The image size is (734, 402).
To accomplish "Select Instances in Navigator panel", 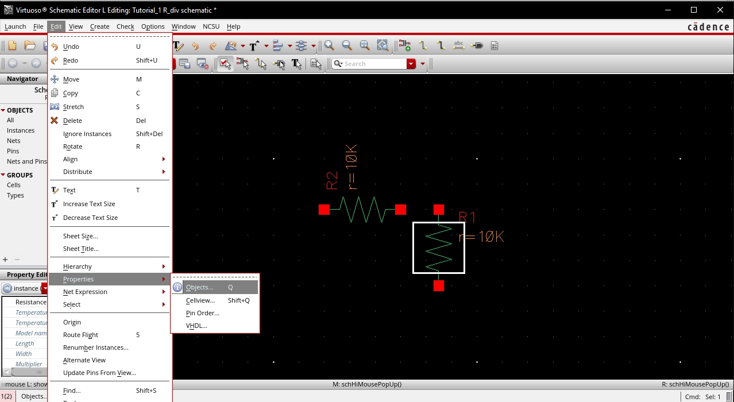I will click(21, 130).
